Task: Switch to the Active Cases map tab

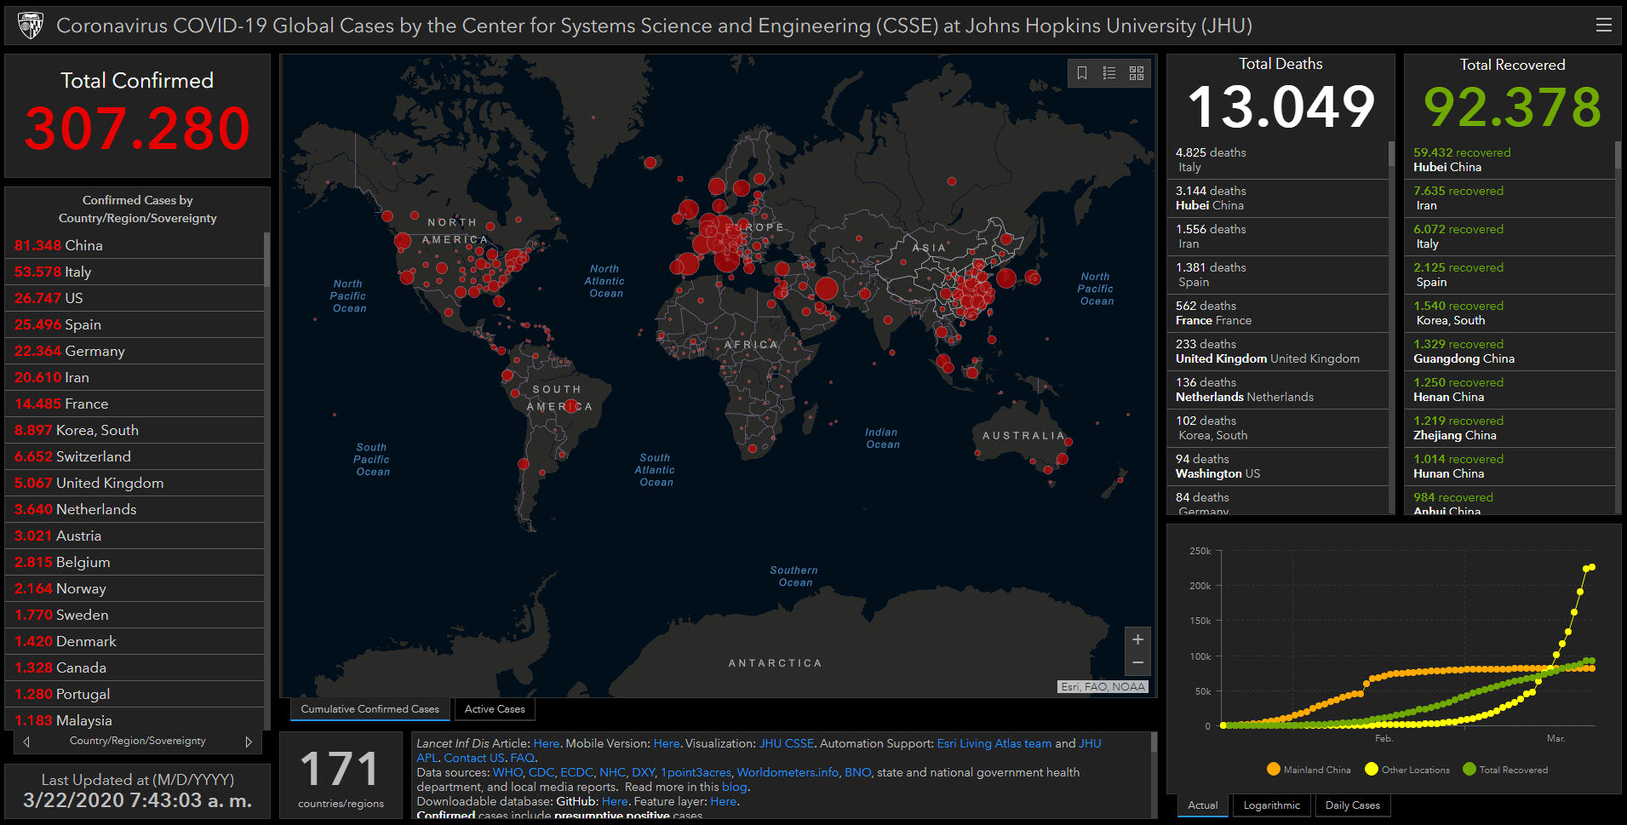Action: 495,709
